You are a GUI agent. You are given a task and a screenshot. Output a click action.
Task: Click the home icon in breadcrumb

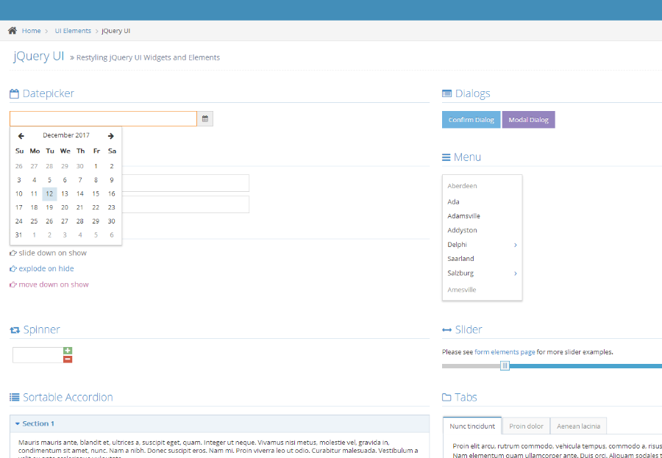[13, 30]
